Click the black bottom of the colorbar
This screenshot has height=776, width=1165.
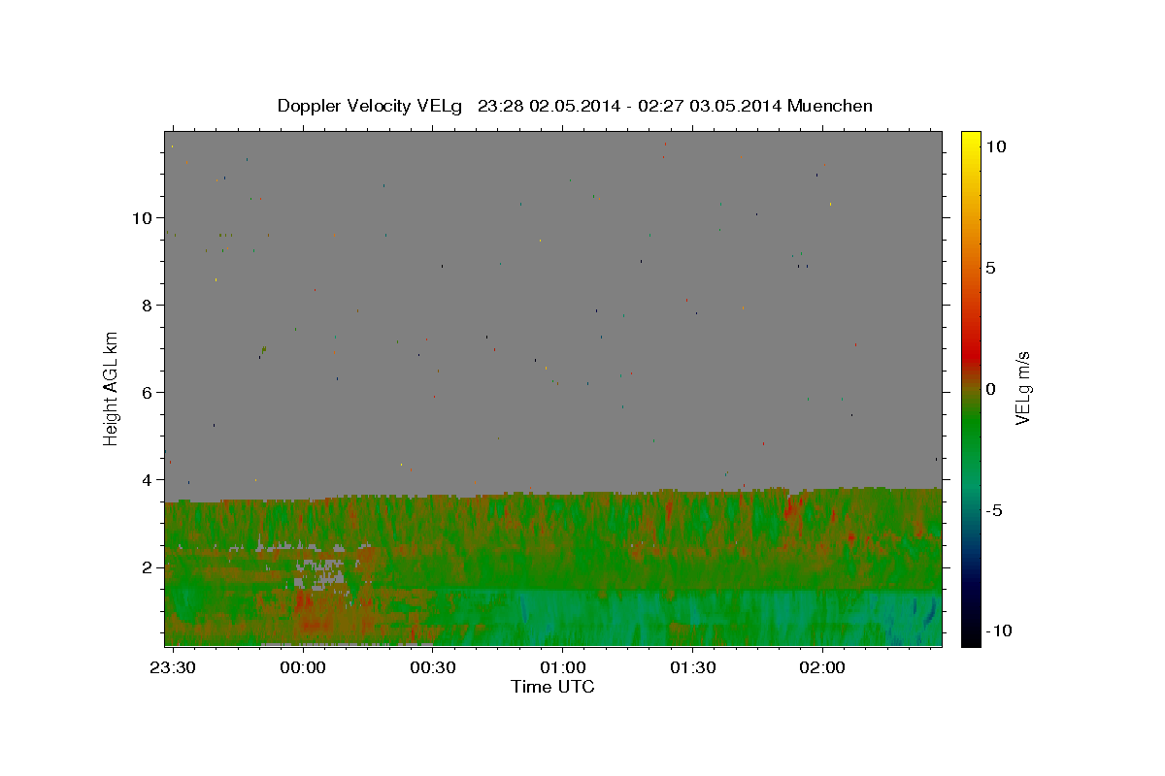(x=971, y=638)
